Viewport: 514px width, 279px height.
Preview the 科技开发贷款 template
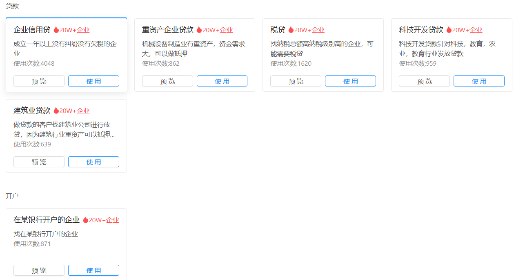(424, 81)
